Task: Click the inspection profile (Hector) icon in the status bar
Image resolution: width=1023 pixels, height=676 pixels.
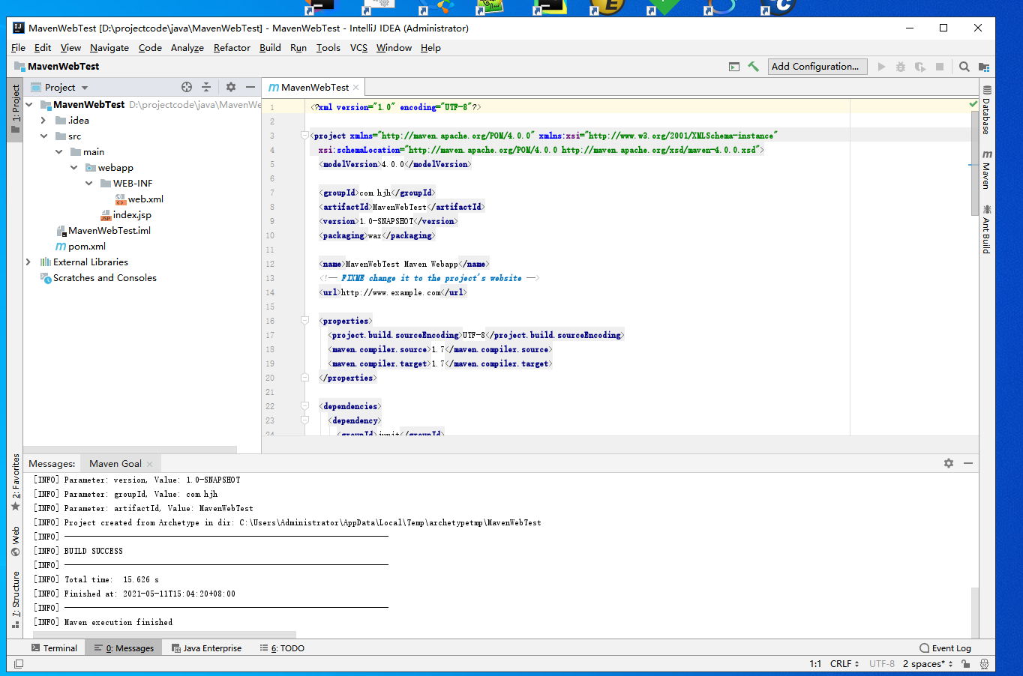Action: point(984,664)
